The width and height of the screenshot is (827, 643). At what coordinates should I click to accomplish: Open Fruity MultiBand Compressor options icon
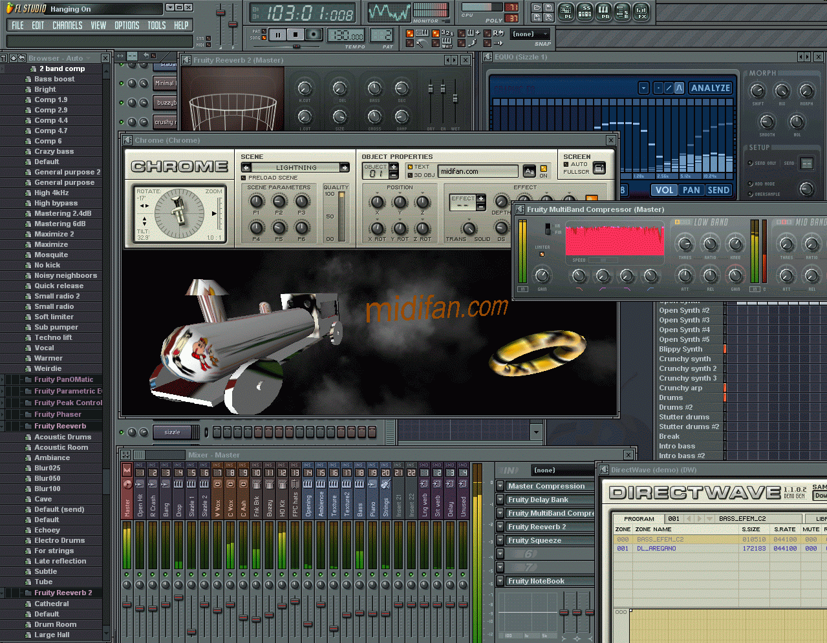click(x=520, y=209)
